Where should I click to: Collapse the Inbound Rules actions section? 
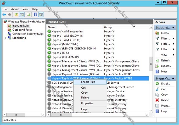[173, 27]
